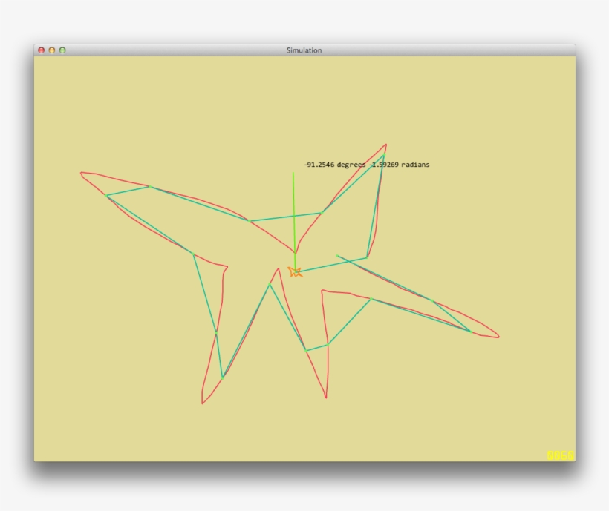Zoom the window using the green traffic light

coord(62,50)
